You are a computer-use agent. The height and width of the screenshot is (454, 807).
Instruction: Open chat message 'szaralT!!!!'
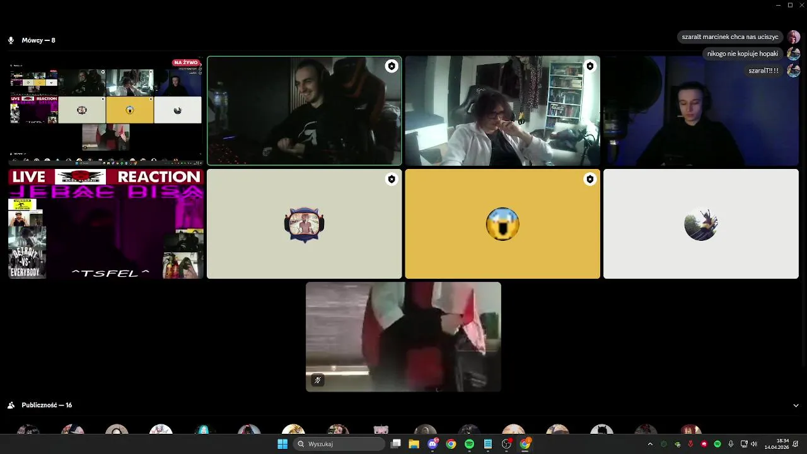[763, 71]
